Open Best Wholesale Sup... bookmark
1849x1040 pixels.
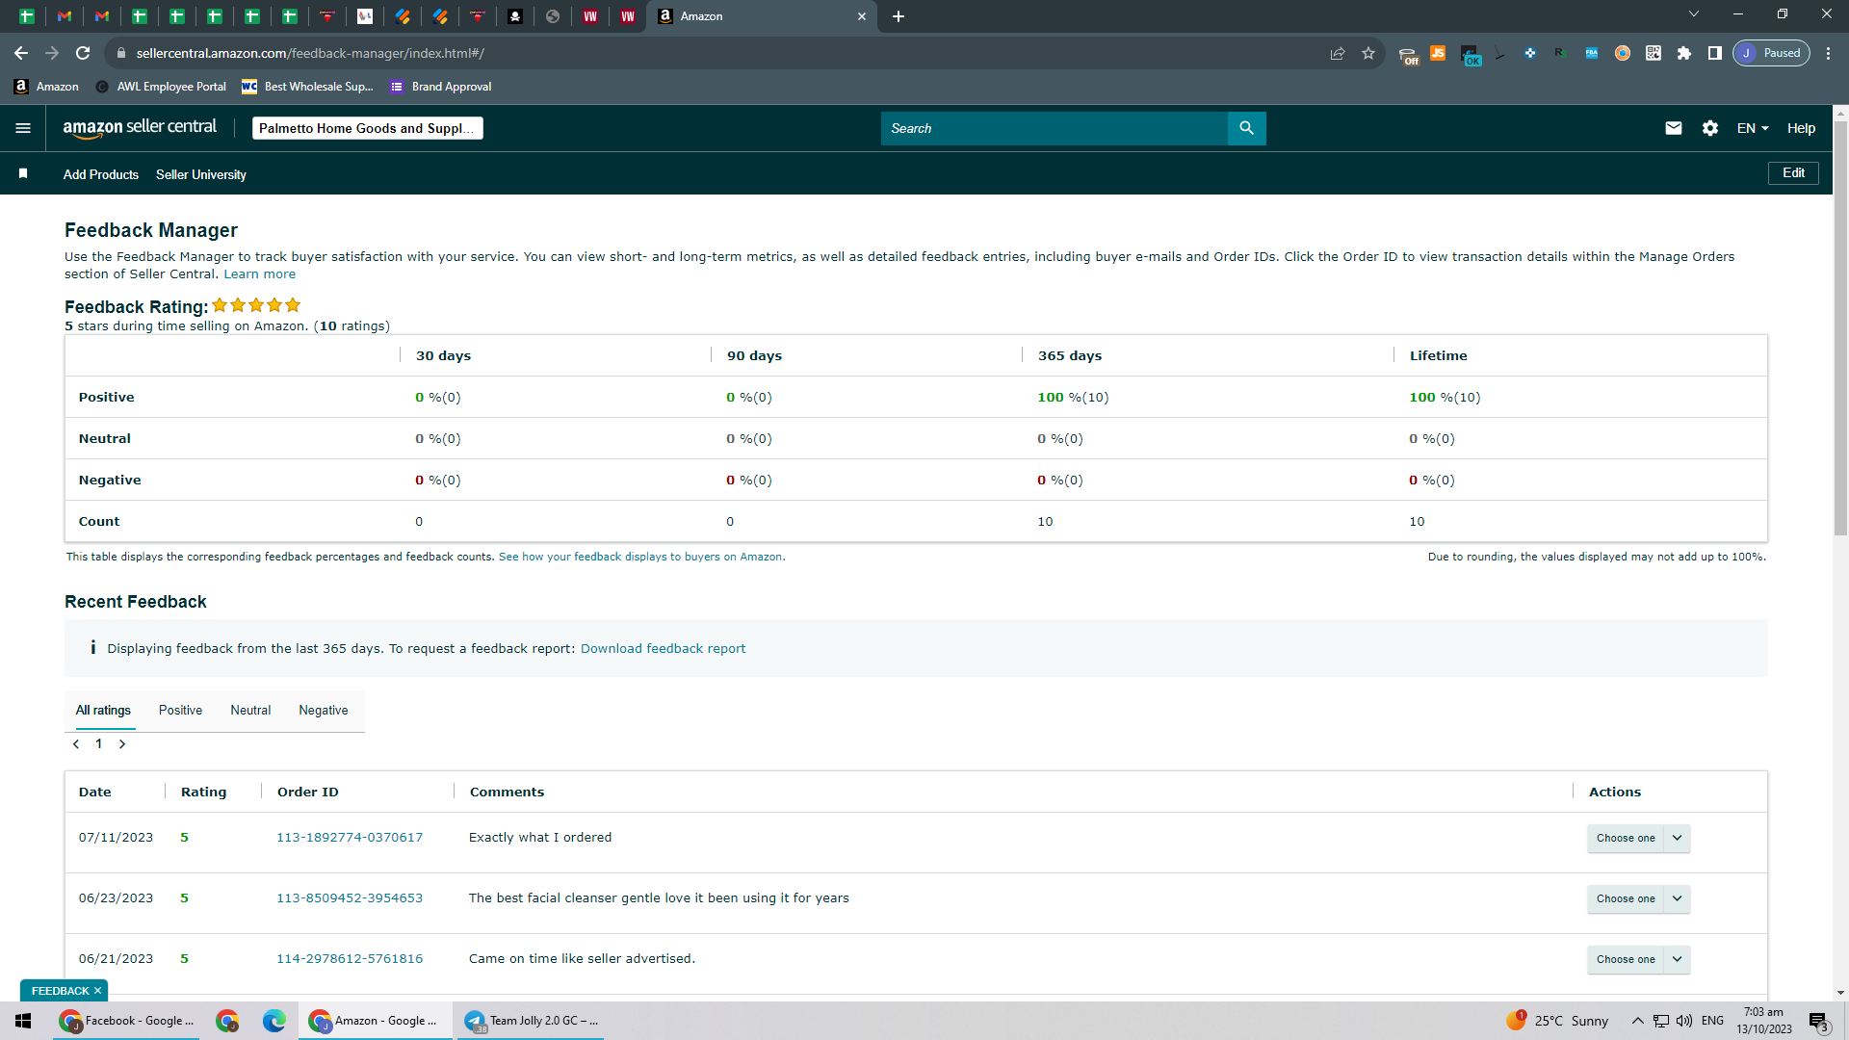tap(307, 87)
